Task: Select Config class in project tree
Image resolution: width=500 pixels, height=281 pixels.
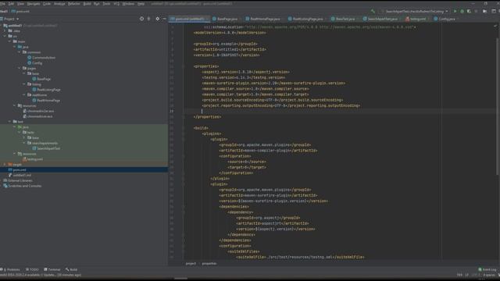Action: [34, 63]
